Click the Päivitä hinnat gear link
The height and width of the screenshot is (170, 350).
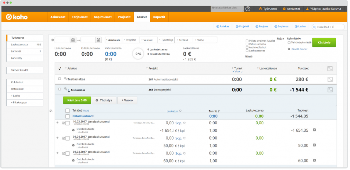(298, 49)
